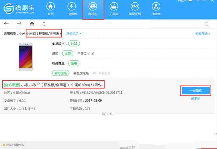Close the 线刷宝 window
This screenshot has height=149, width=217.
[x=212, y=1]
